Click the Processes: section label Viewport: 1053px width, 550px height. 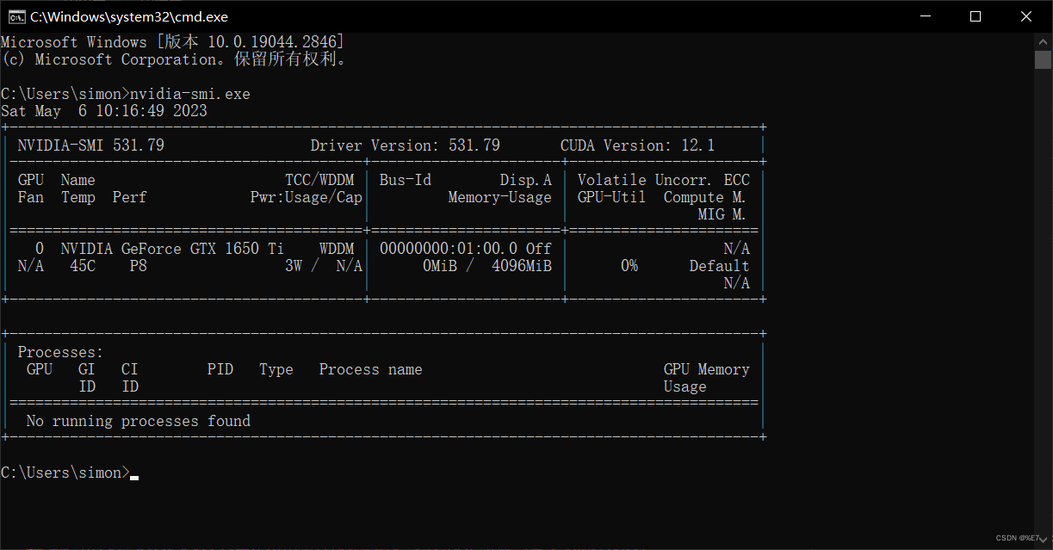[61, 352]
